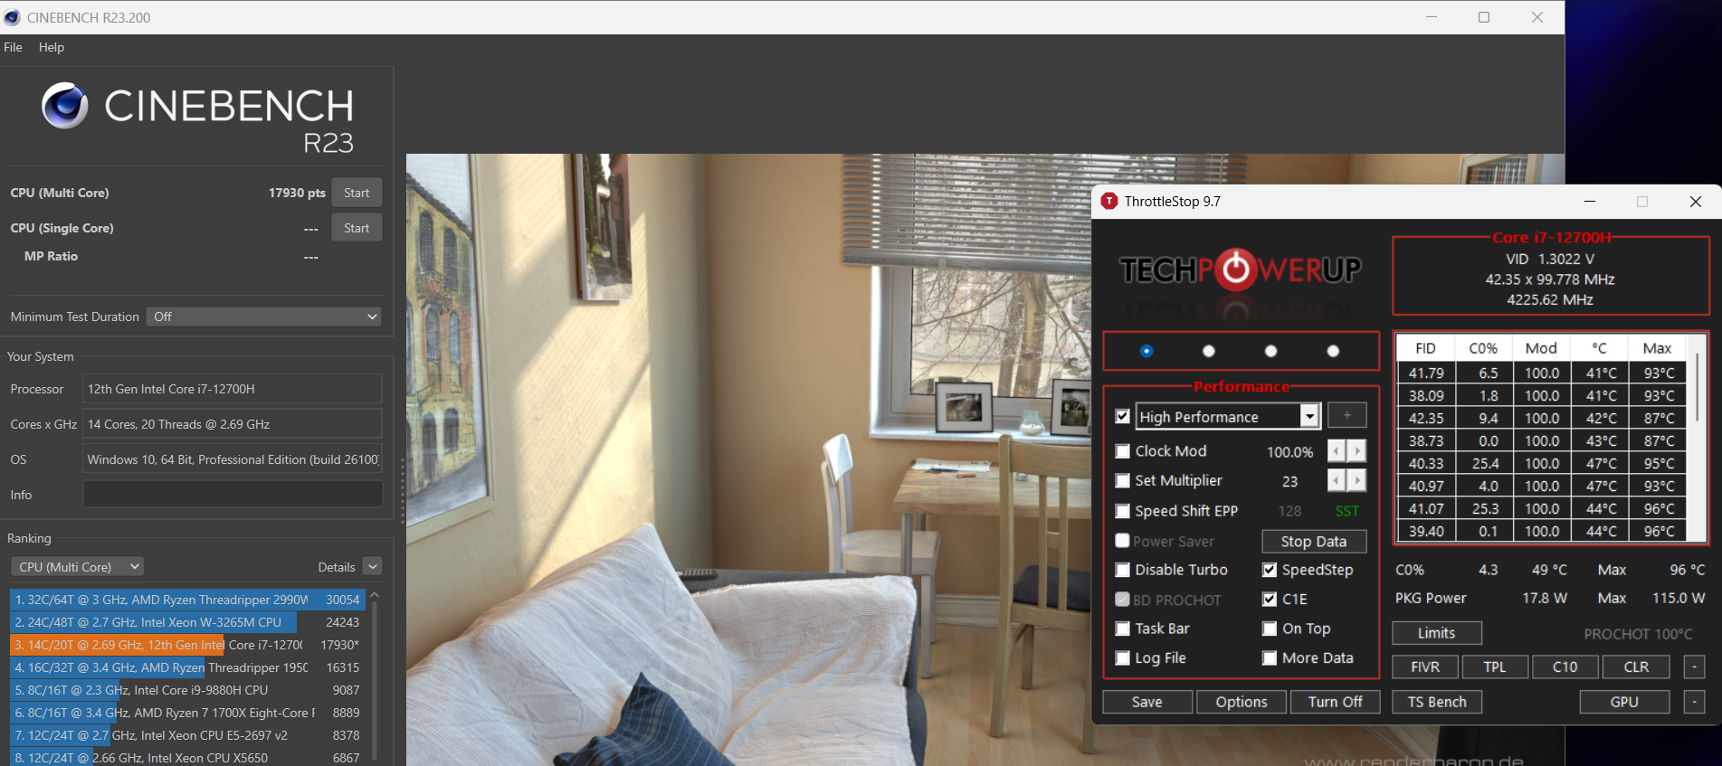This screenshot has height=766, width=1722.
Task: Open the Limits window
Action: click(x=1437, y=633)
